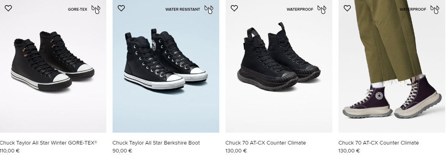Toggle heart on black Chuck 70 AT-CX
The height and width of the screenshot is (156, 446).
pyautogui.click(x=234, y=8)
